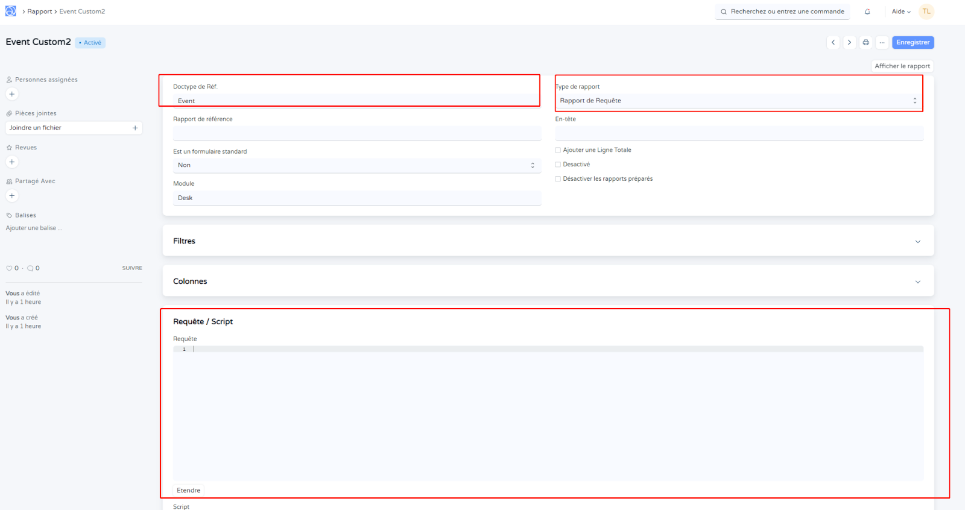
Task: Open the three-dots more menu
Action: point(882,42)
